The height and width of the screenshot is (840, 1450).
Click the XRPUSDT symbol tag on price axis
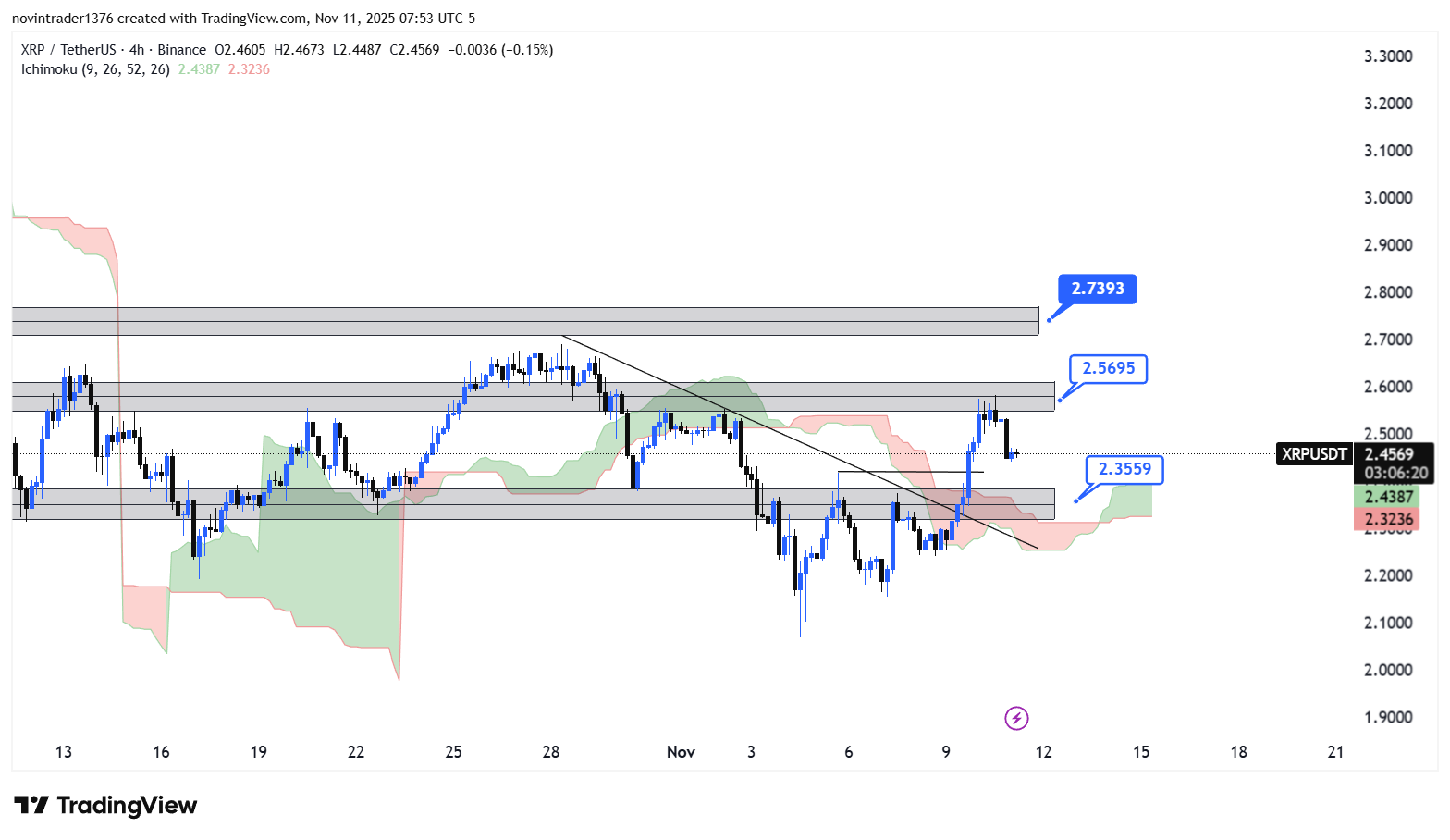(1314, 454)
